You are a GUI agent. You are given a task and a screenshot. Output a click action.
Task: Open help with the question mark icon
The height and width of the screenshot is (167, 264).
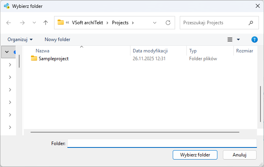pos(254,40)
